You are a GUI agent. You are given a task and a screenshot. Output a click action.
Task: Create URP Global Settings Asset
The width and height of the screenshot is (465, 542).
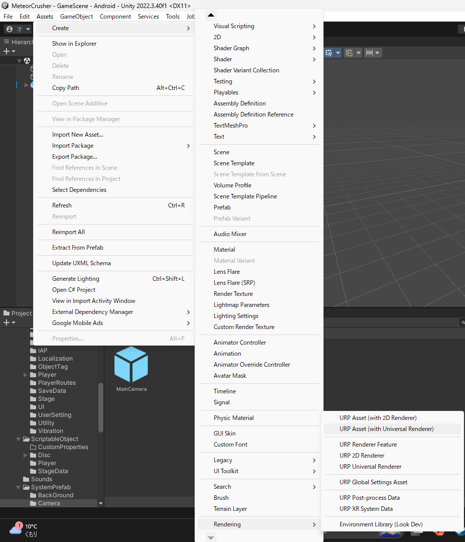point(392,482)
